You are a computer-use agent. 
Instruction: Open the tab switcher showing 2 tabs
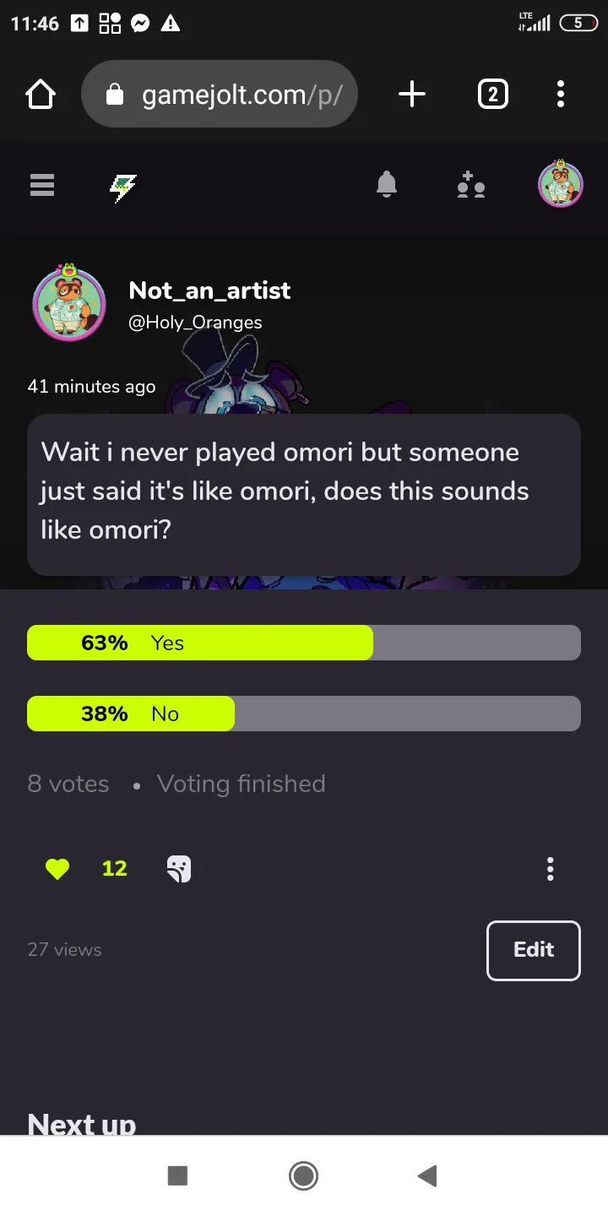tap(493, 94)
